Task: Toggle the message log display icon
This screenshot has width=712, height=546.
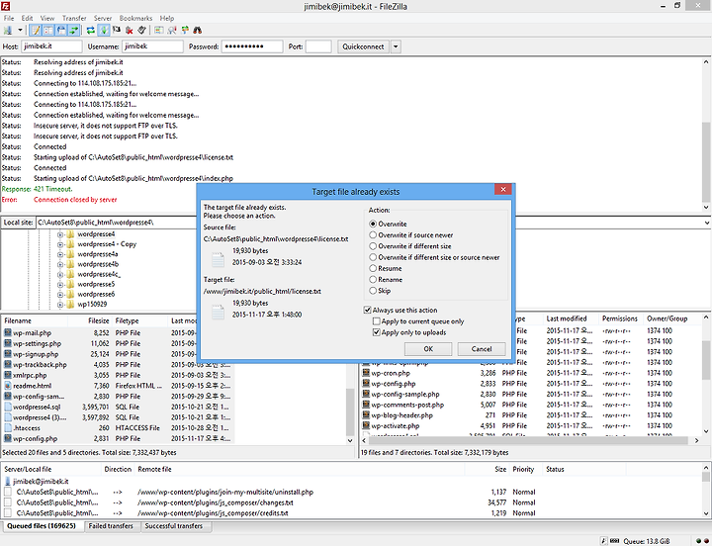Action: (36, 31)
